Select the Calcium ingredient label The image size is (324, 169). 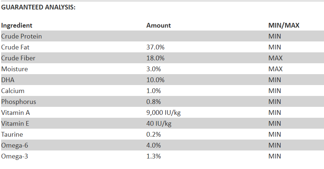13,91
